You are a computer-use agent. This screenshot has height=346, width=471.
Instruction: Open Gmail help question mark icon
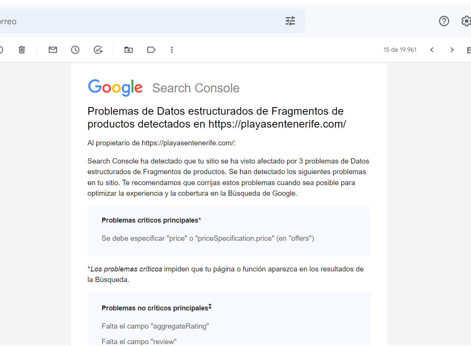click(x=444, y=21)
